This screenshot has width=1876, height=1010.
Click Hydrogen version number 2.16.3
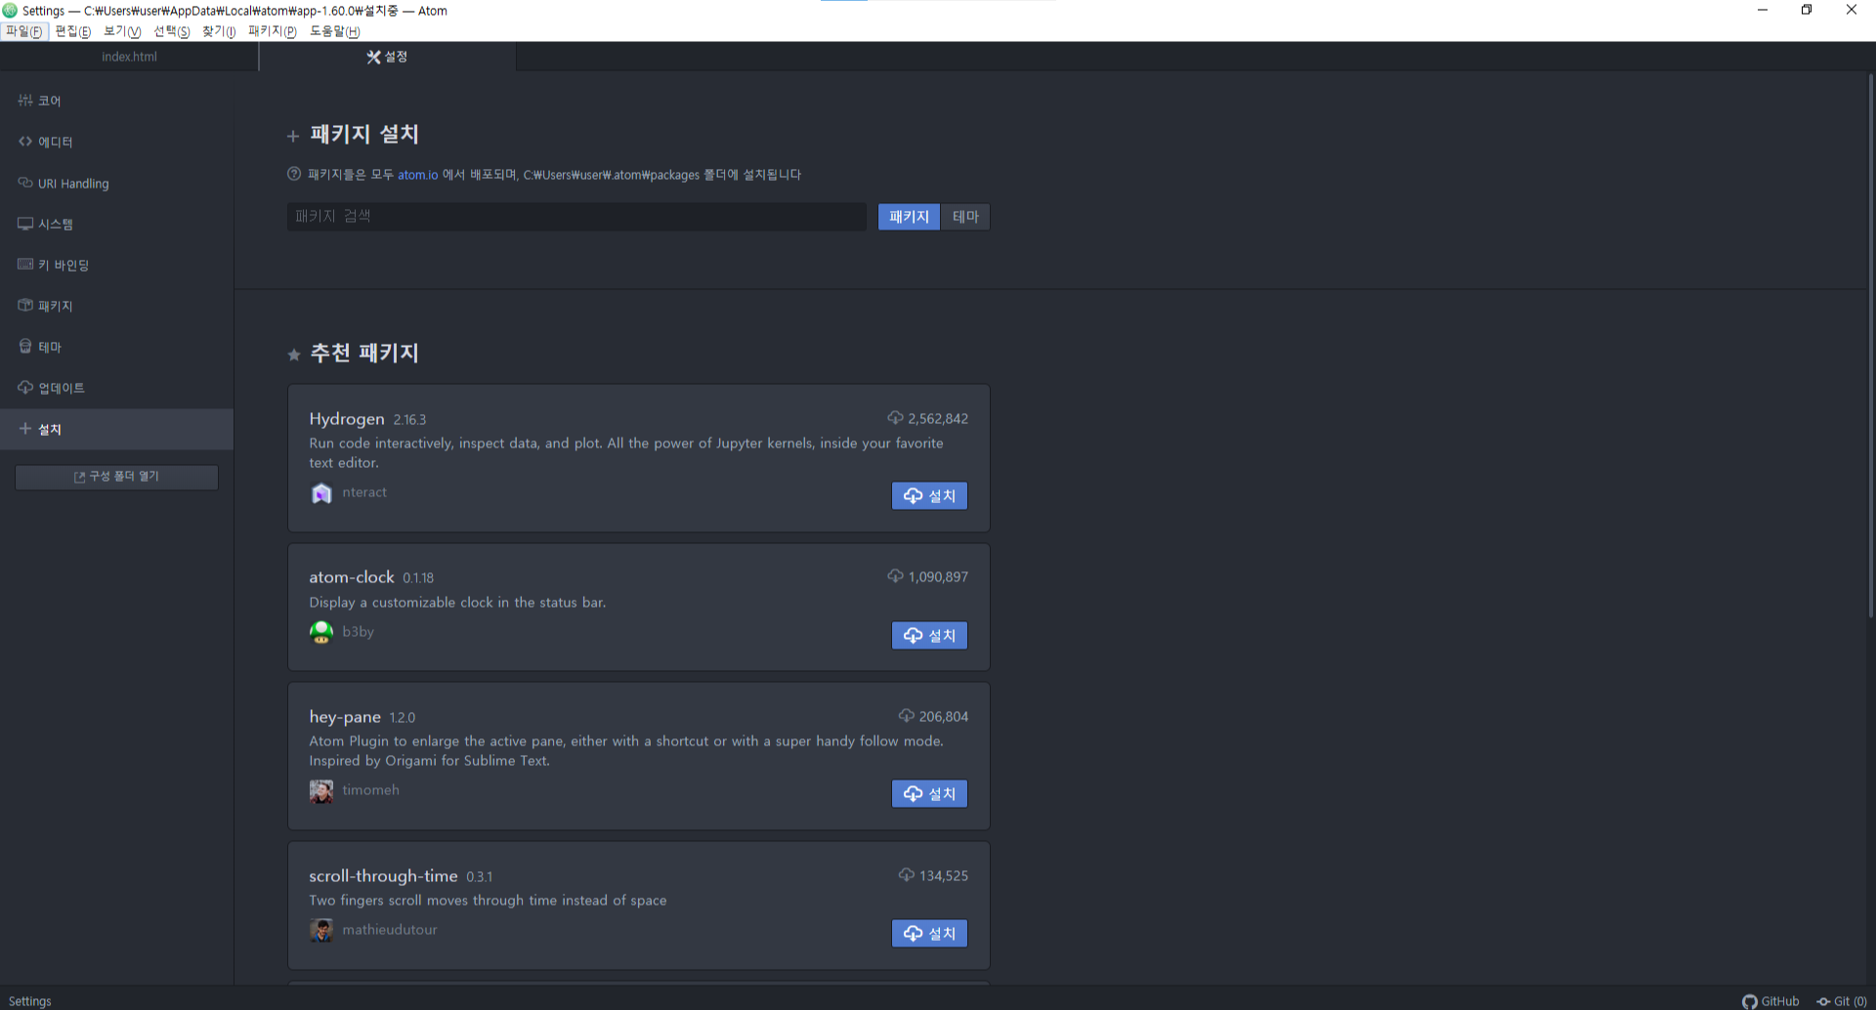[409, 420]
